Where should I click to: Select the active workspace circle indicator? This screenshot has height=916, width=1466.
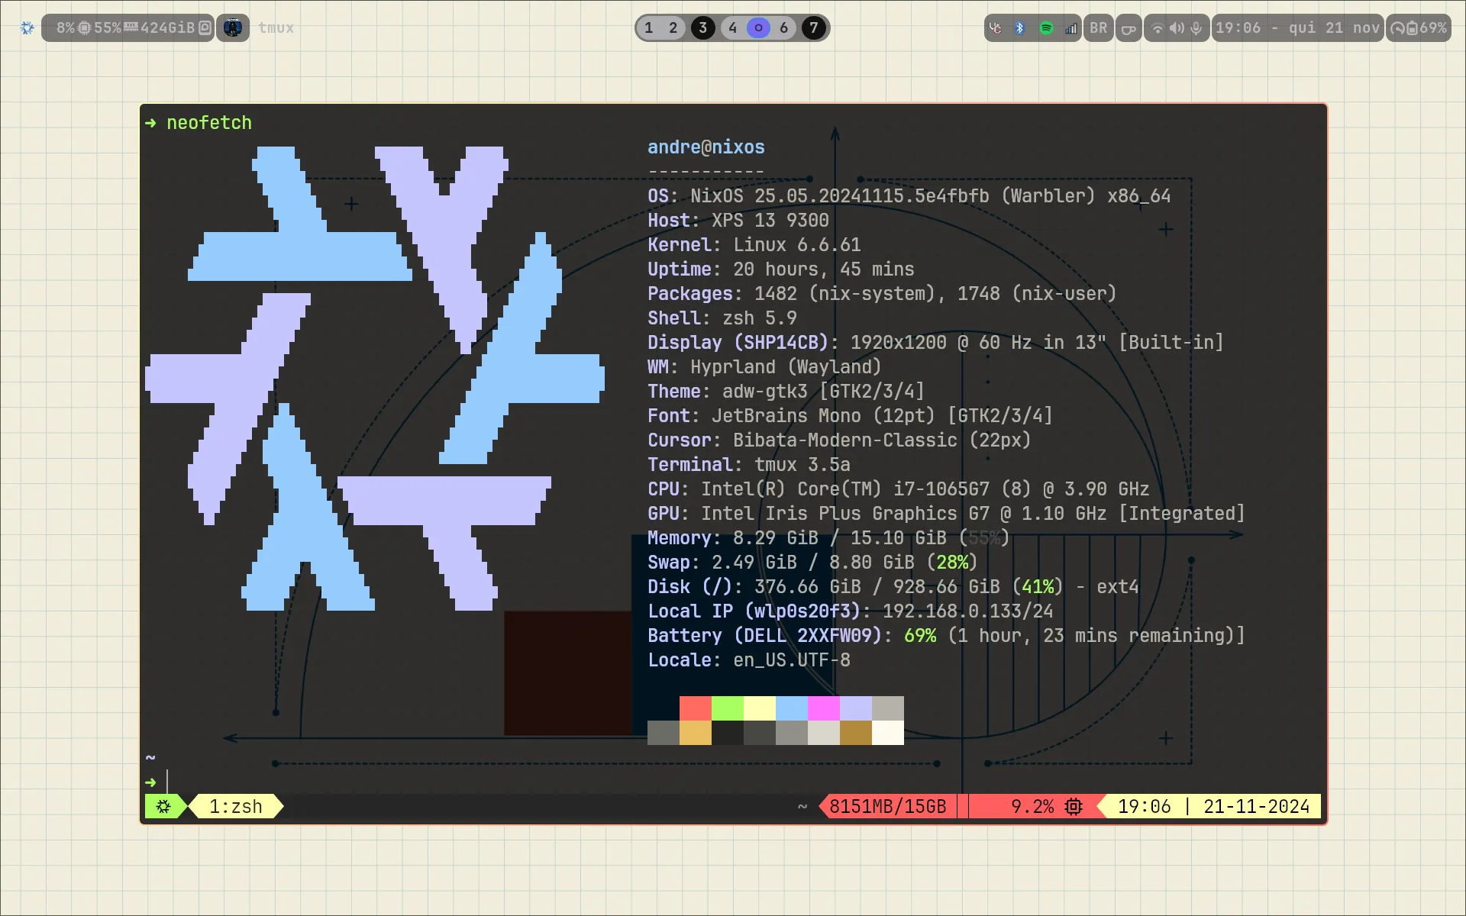(x=758, y=28)
